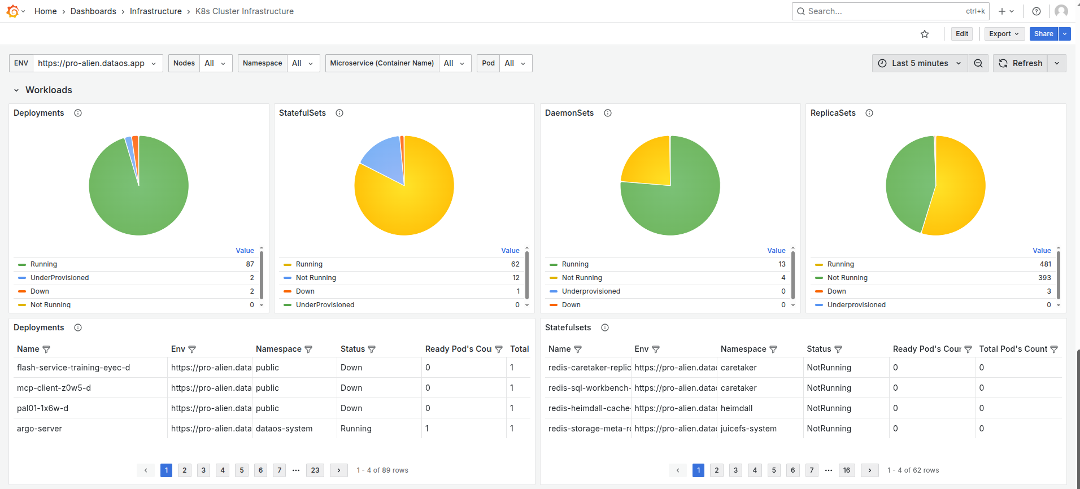Open Infrastructure folder breadcrumb
Image resolution: width=1080 pixels, height=489 pixels.
pyautogui.click(x=155, y=11)
